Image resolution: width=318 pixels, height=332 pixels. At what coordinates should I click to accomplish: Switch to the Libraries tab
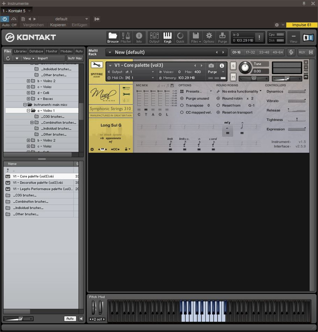click(x=20, y=51)
